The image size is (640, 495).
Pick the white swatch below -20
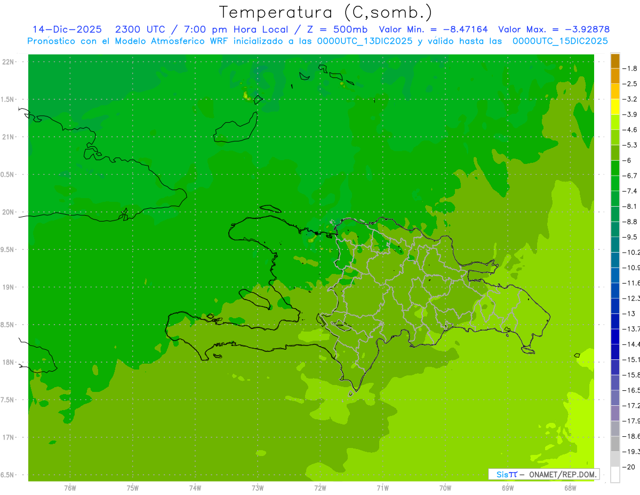615,474
